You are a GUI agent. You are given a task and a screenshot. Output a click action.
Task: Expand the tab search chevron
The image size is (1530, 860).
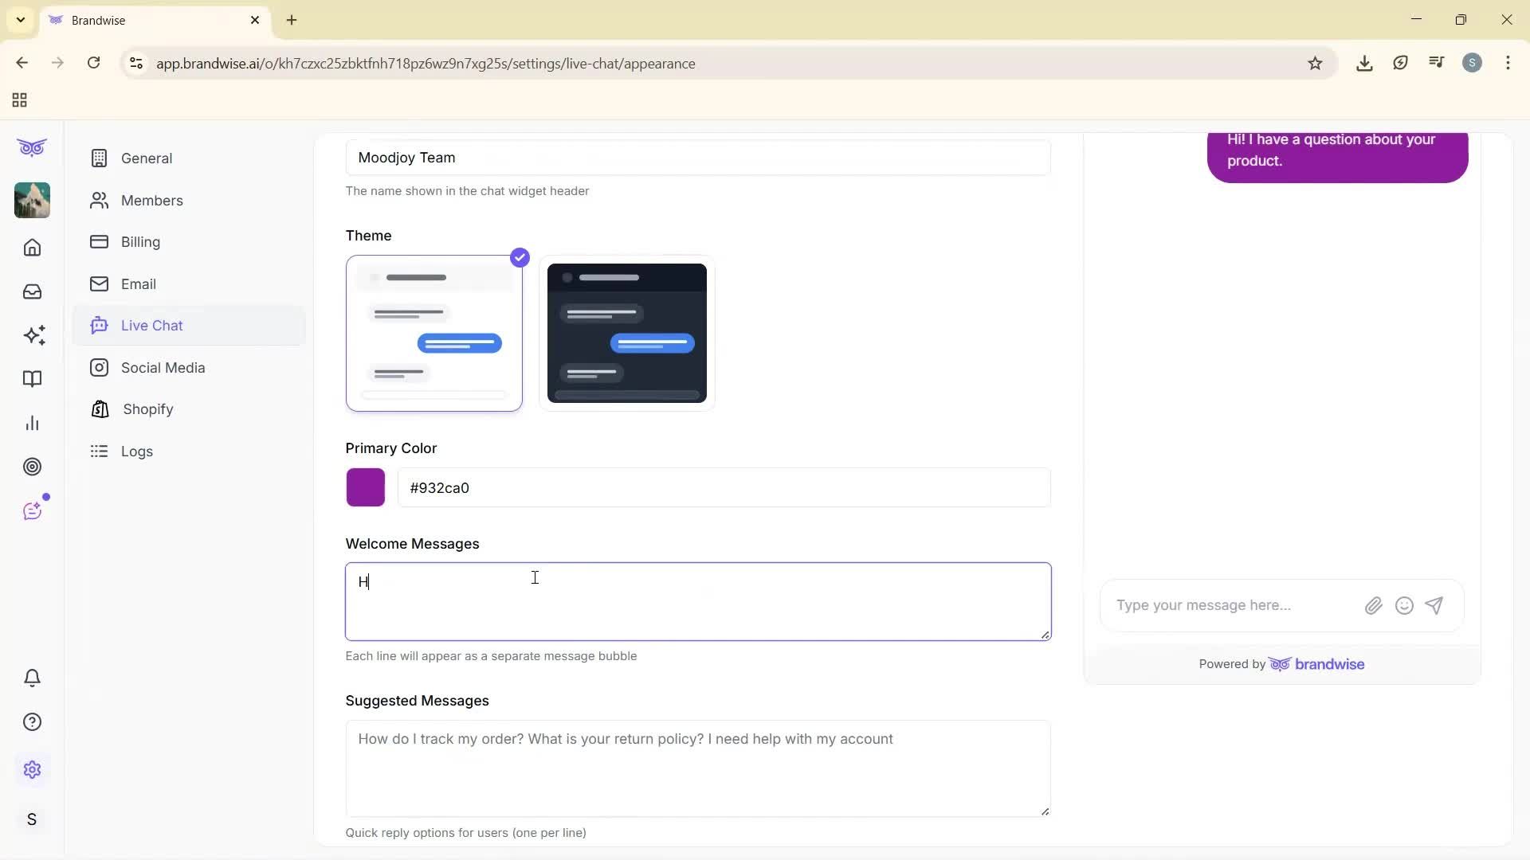point(20,20)
